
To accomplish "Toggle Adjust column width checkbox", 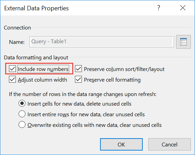I will (12, 79).
